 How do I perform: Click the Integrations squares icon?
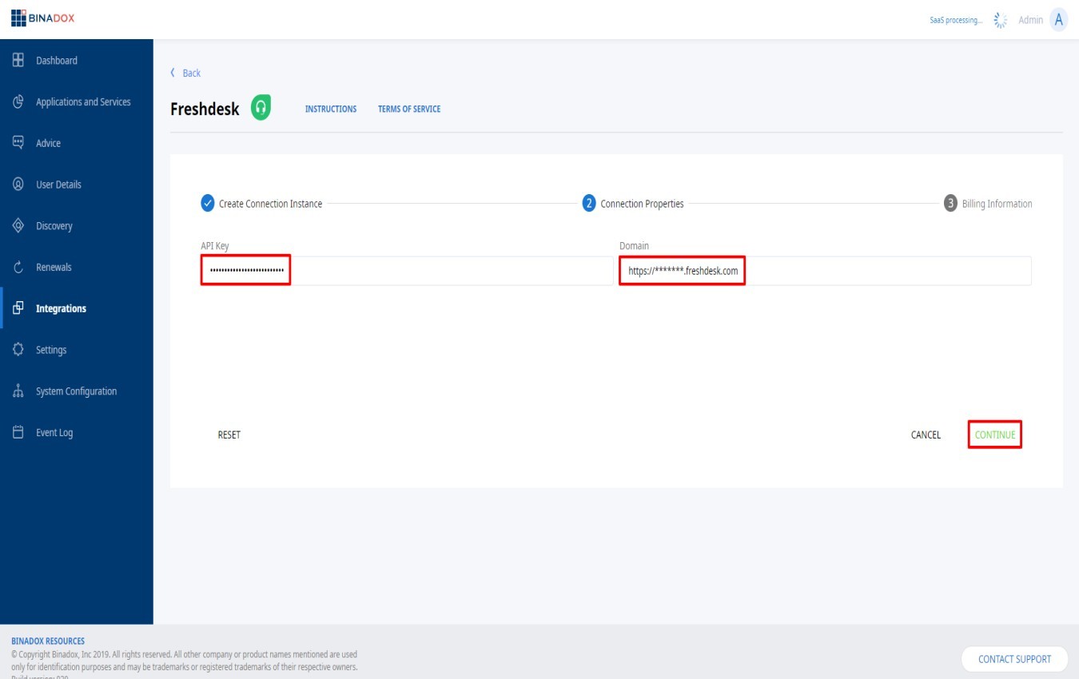click(x=18, y=308)
